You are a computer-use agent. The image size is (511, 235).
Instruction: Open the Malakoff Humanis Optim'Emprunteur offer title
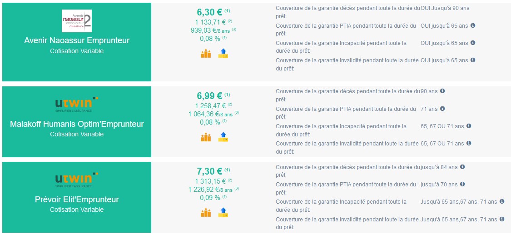click(x=77, y=124)
